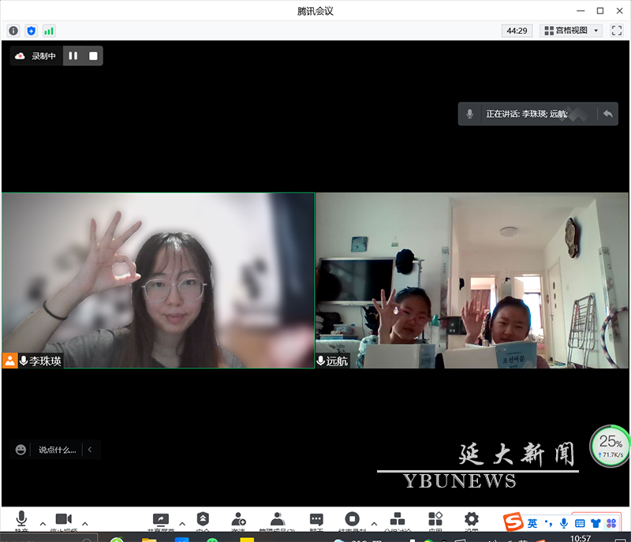
Task: Select the 远航 video tile
Action: click(472, 280)
